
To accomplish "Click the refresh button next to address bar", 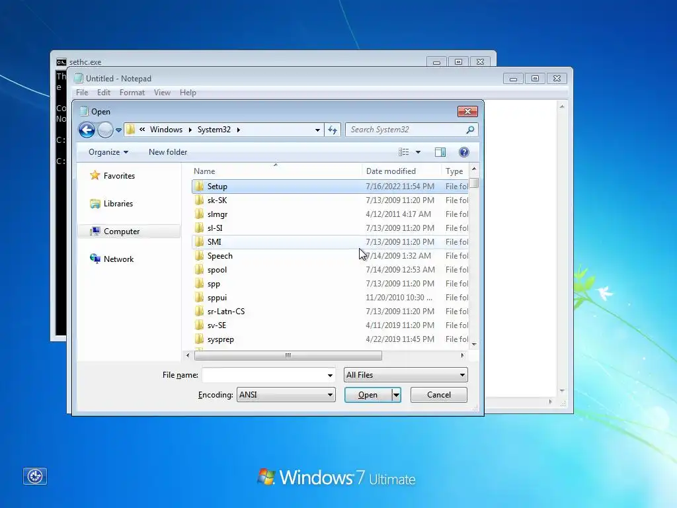I will coord(332,130).
